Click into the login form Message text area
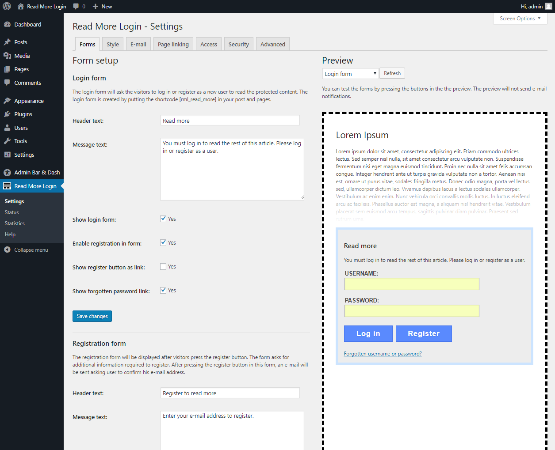Viewport: 555px width, 450px height. click(x=232, y=169)
